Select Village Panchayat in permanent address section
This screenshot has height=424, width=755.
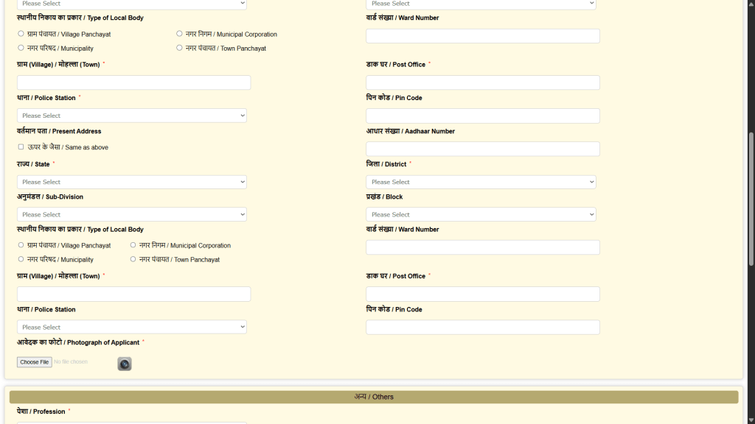point(21,34)
